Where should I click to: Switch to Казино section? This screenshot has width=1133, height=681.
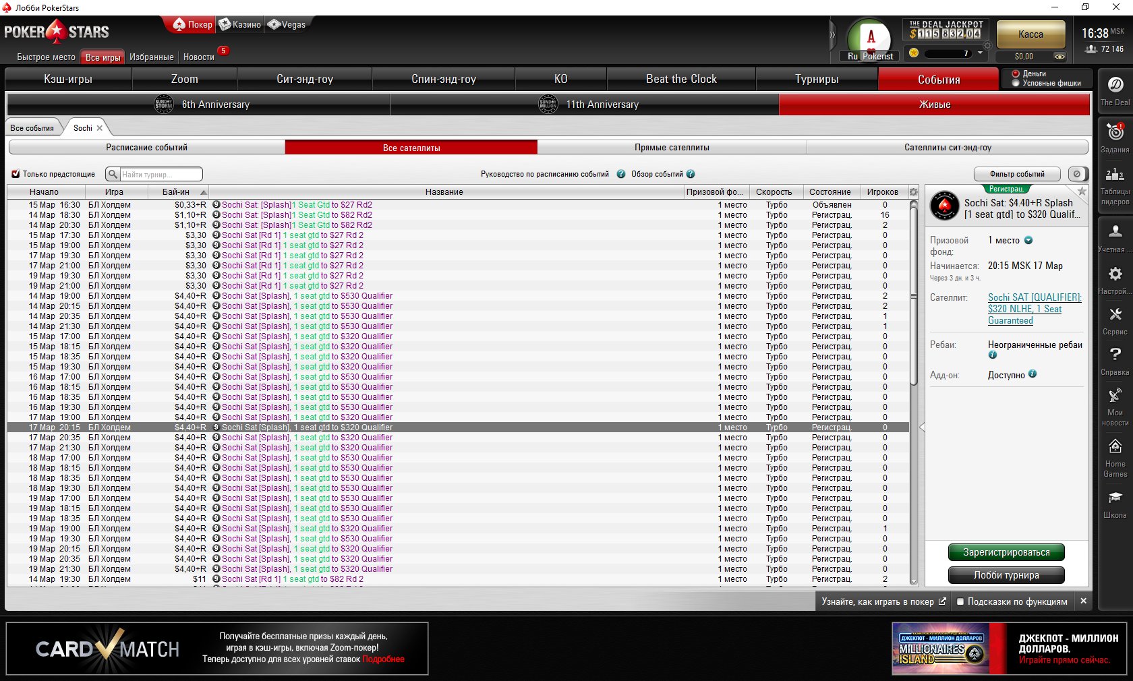pyautogui.click(x=240, y=24)
